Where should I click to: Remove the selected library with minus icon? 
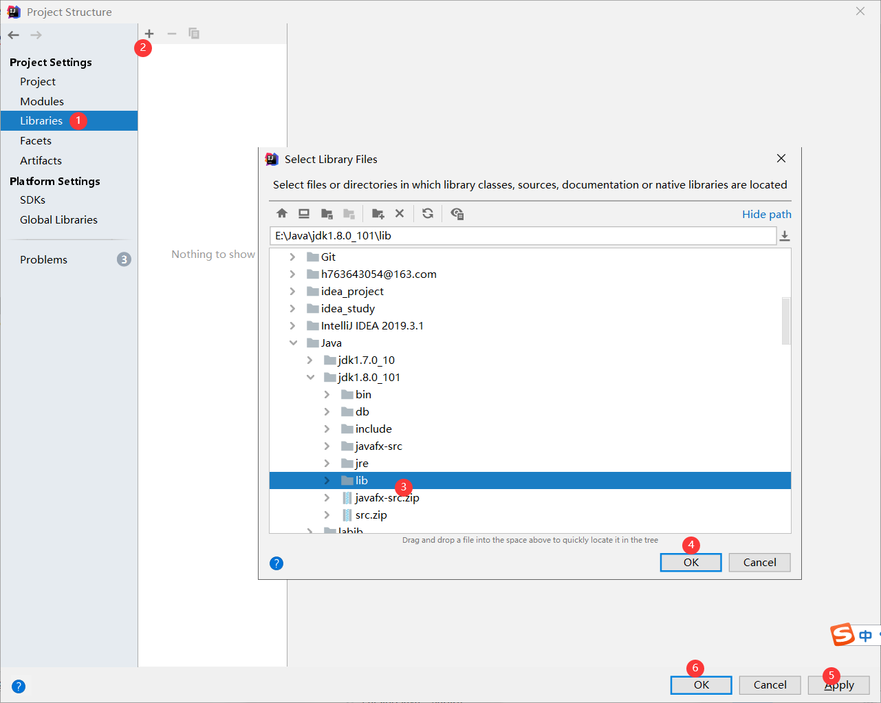(x=172, y=34)
